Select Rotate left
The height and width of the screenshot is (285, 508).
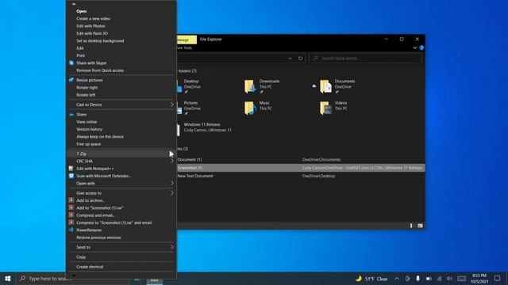[x=86, y=95]
